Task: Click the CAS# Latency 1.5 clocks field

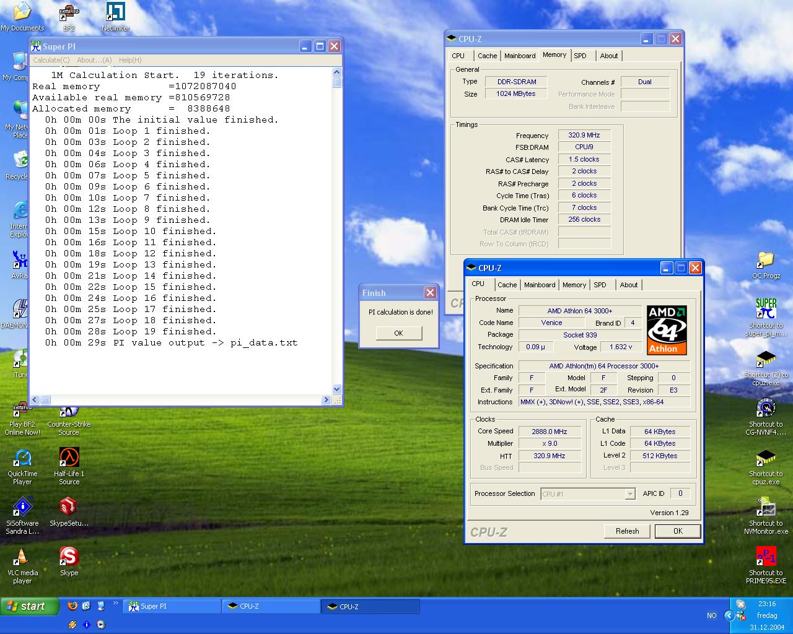Action: pos(584,159)
